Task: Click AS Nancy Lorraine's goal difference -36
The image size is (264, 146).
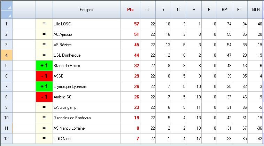Action: tap(255, 128)
